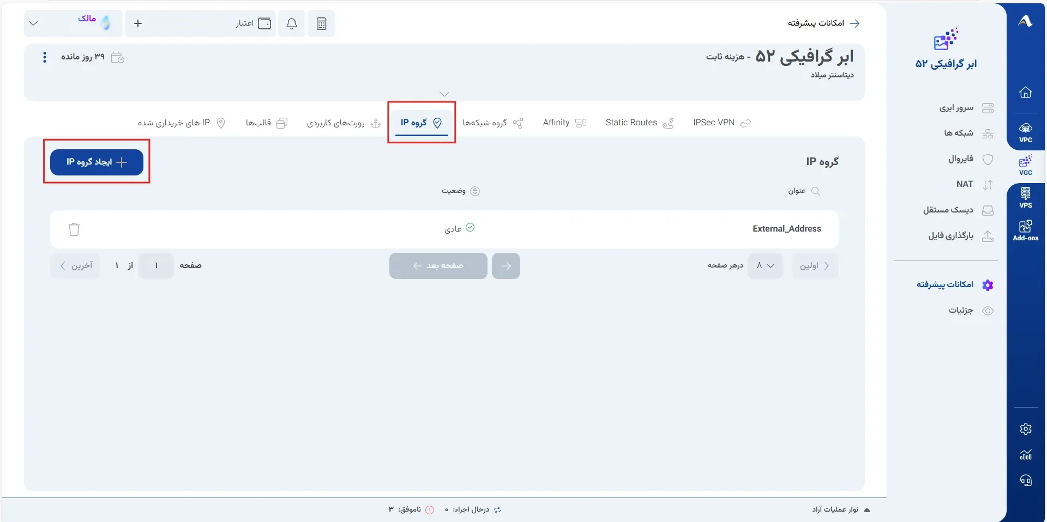
Task: Search by عنوان field
Action: click(803, 191)
